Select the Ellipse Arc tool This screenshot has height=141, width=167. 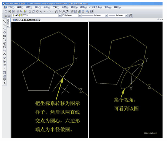(4, 58)
